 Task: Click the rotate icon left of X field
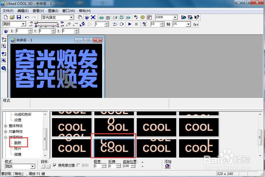click(6, 31)
